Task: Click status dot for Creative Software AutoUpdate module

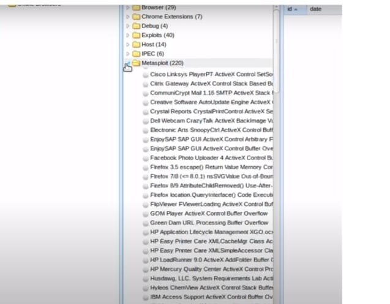Action: pos(146,102)
